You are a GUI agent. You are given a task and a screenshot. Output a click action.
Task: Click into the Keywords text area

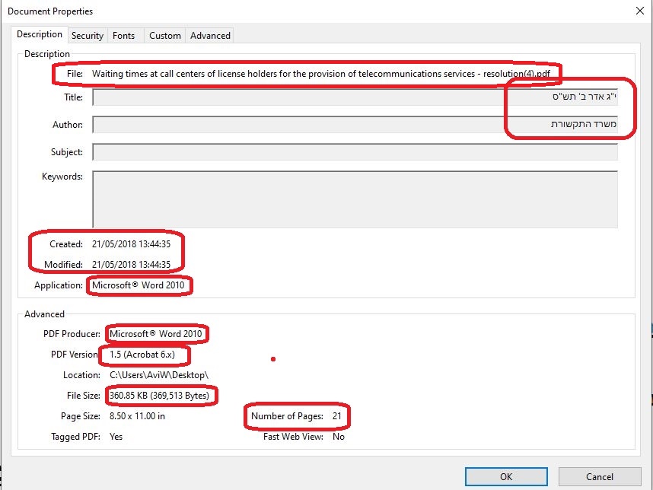click(x=355, y=199)
